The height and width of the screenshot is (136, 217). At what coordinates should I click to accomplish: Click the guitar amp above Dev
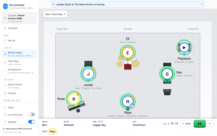167,65
